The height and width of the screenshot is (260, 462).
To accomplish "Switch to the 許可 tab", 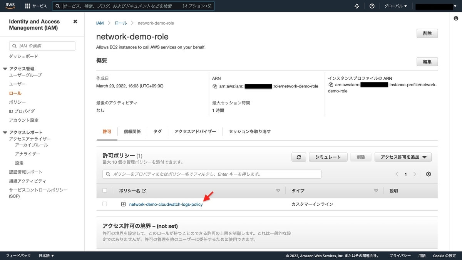I will tap(107, 131).
